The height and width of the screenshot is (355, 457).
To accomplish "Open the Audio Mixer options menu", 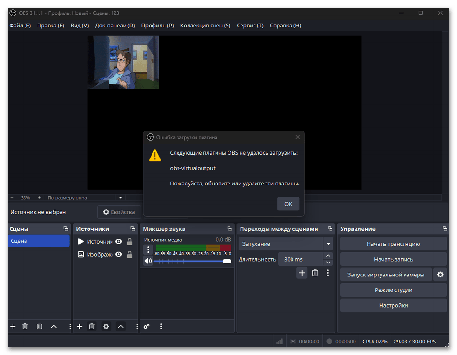I will (x=161, y=326).
